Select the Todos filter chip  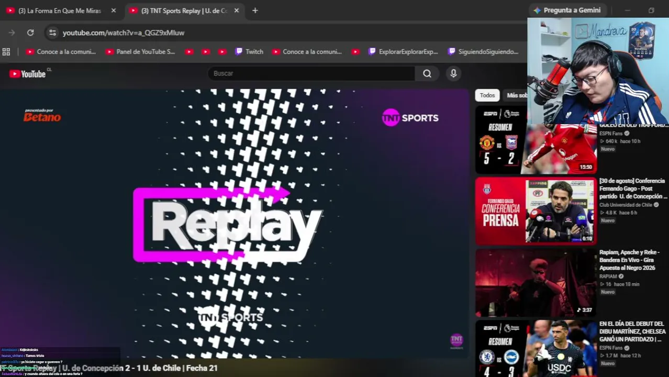pos(487,95)
